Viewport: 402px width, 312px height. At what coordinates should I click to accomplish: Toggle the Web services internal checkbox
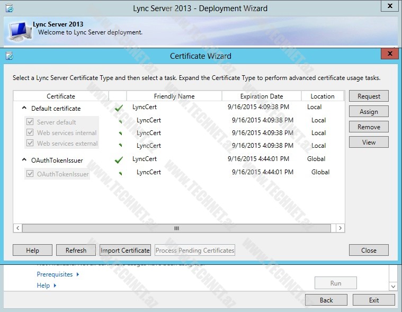(30, 132)
